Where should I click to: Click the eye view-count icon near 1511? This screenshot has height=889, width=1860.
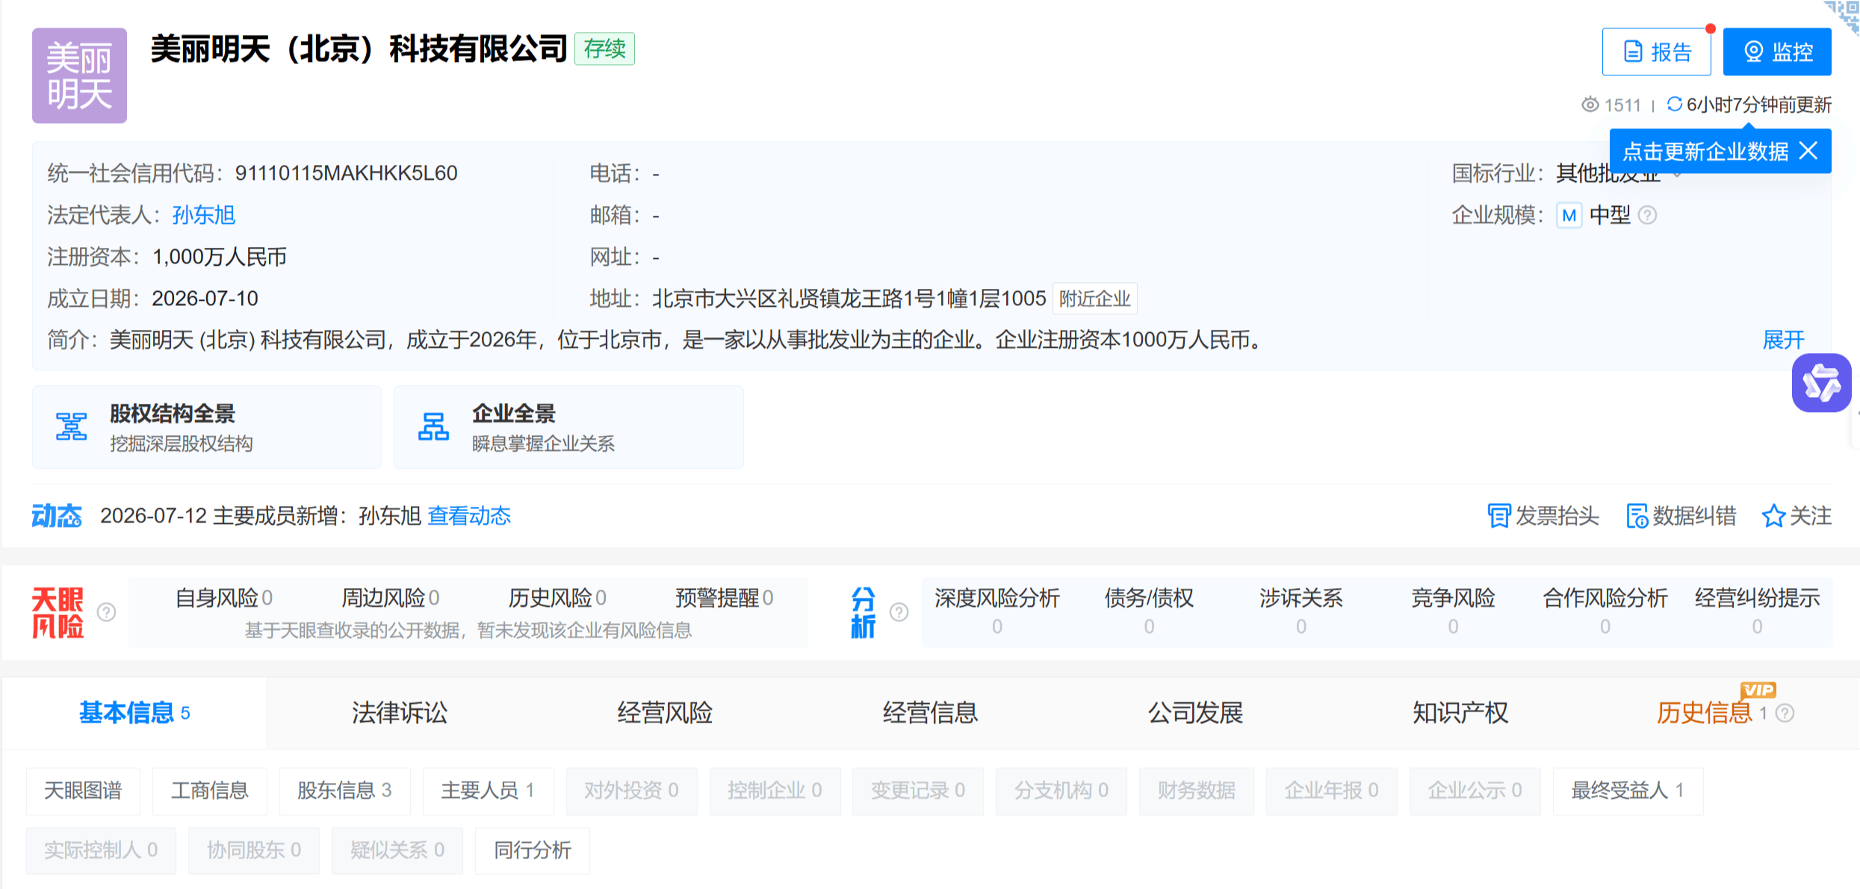pos(1590,105)
